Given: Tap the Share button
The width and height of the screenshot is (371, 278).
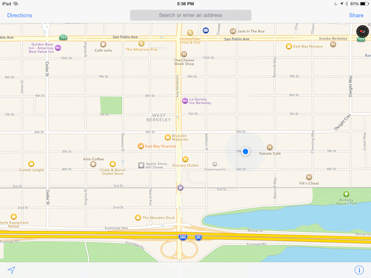Looking at the screenshot, I should pos(356,15).
